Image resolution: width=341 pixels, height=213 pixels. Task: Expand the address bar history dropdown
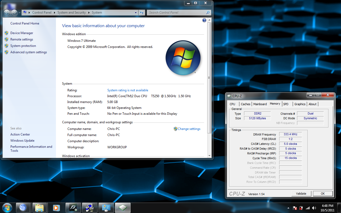136,13
